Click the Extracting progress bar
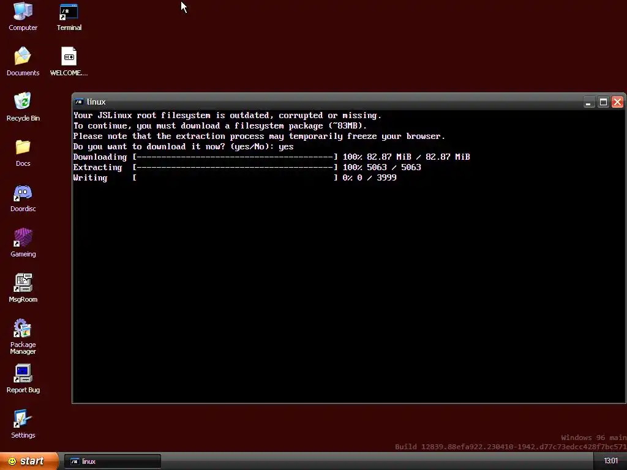The height and width of the screenshot is (470, 627). click(235, 168)
